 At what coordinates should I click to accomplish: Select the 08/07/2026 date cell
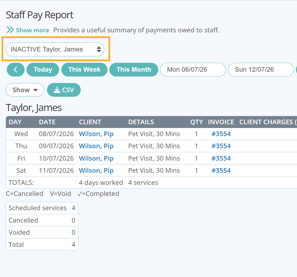click(56, 134)
